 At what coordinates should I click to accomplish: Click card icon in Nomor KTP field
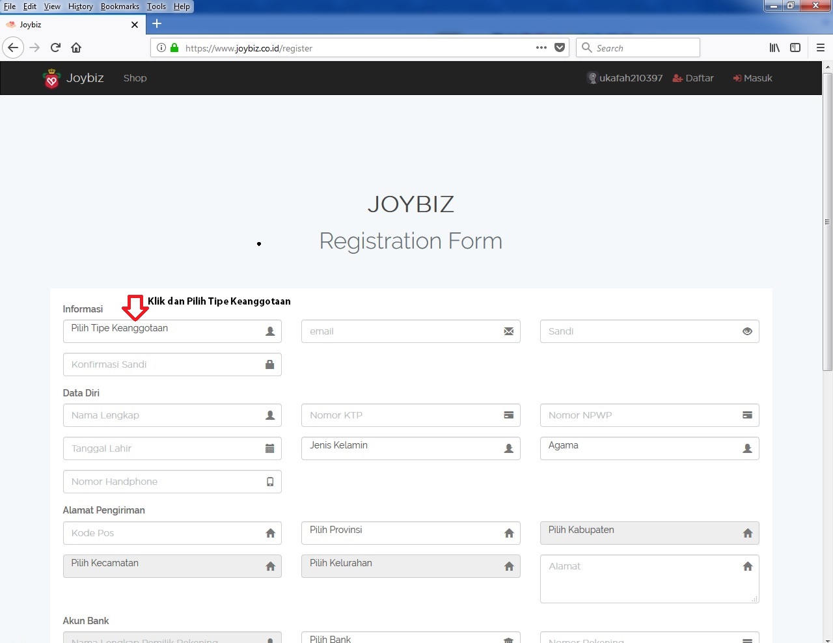[509, 415]
